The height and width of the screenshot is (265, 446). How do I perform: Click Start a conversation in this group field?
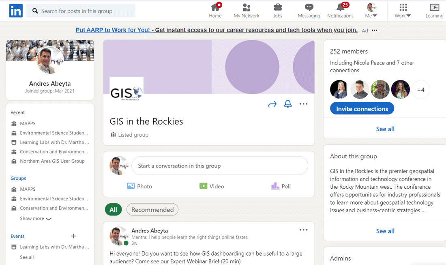(220, 166)
